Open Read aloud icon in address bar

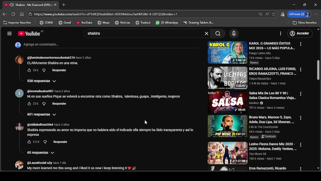[267, 14]
